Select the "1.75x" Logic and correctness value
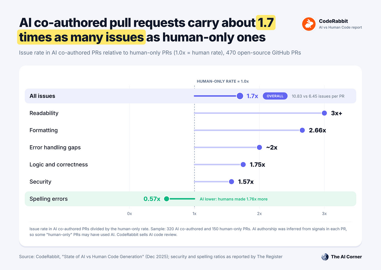The image size is (381, 270). [257, 165]
